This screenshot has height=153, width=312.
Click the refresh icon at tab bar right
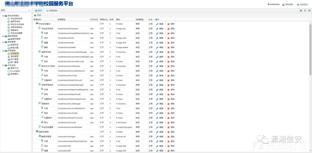[x=305, y=11]
